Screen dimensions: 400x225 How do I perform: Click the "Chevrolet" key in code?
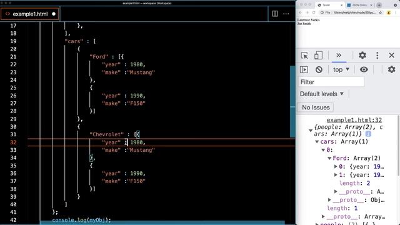(x=107, y=134)
